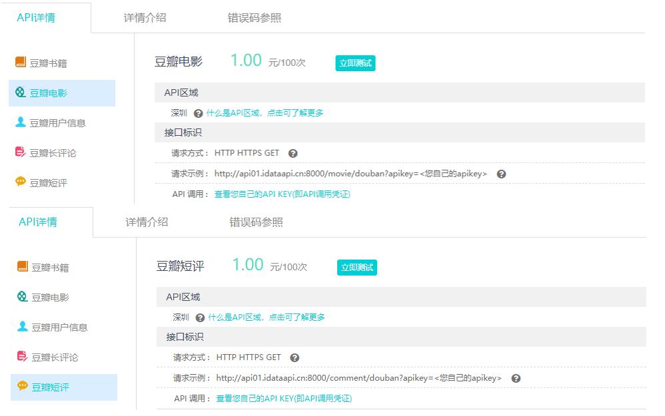665x416 pixels.
Task: Switch to the top 详情介绍 tab
Action: click(145, 18)
